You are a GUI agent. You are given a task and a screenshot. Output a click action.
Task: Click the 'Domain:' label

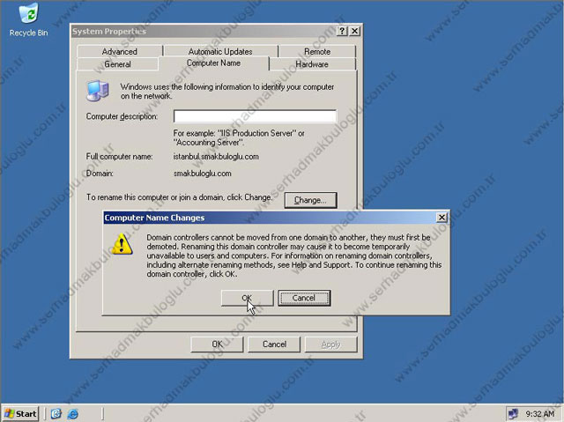(x=100, y=174)
